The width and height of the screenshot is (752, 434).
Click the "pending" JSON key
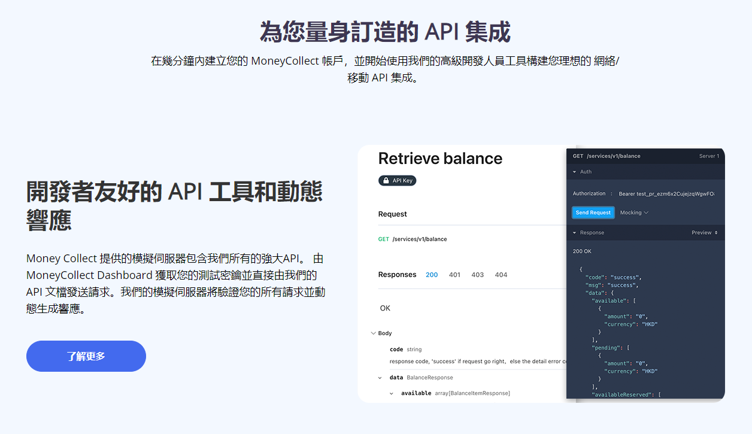pos(607,348)
